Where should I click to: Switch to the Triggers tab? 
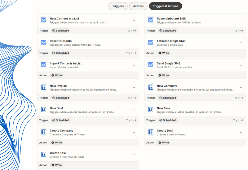(118, 6)
